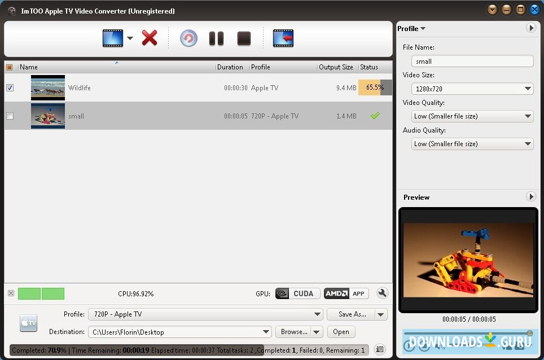Open the Add File dropdown arrow
This screenshot has width=544, height=360.
130,38
